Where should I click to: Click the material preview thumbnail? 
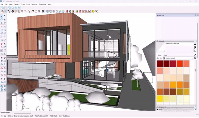[x=161, y=47]
